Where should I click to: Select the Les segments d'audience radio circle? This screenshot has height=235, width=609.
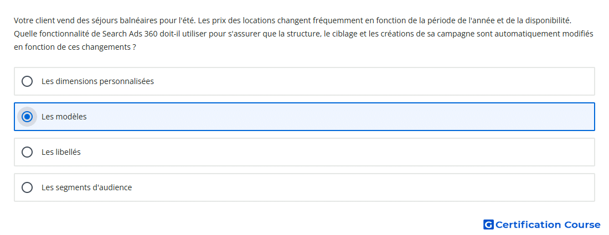pyautogui.click(x=27, y=187)
